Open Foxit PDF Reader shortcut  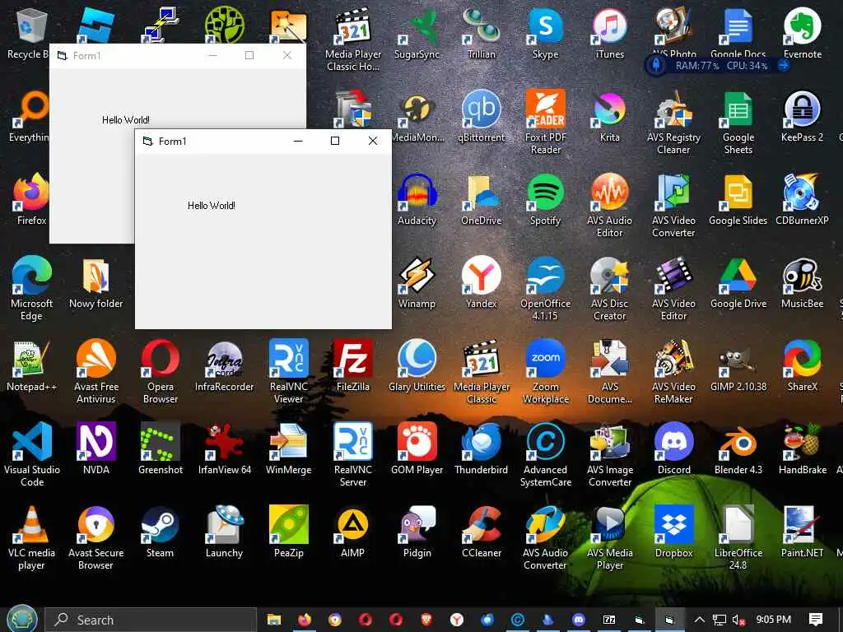(x=546, y=122)
